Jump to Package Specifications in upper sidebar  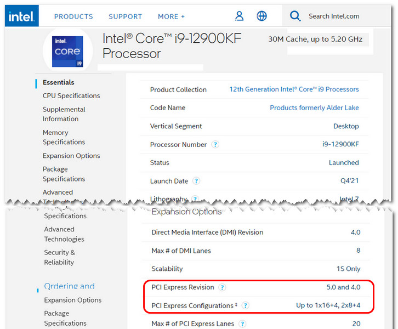64,174
